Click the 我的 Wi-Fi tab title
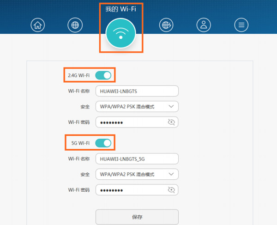Viewport: 277px width, 225px height. [121, 8]
